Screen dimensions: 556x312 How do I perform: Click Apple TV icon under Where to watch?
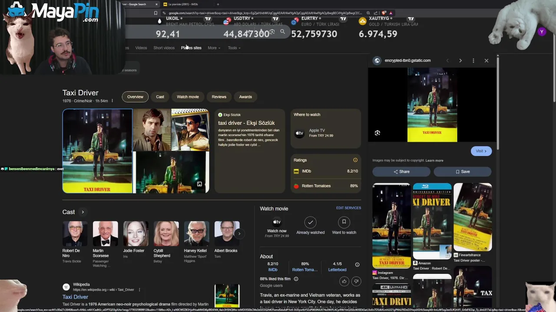click(299, 133)
